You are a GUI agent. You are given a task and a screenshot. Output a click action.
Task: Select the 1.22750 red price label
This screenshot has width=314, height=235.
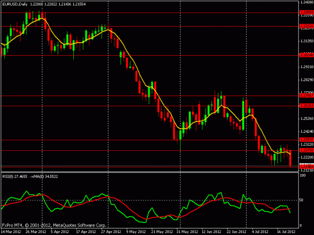[306, 150]
